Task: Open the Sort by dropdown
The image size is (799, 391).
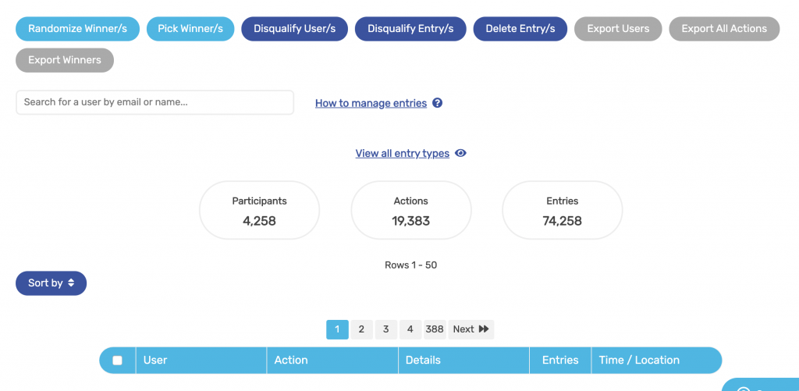Action: point(51,283)
